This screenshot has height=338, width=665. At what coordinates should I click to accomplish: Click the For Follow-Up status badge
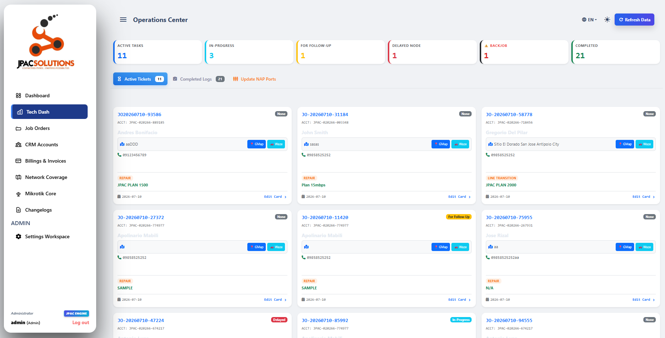(x=459, y=217)
